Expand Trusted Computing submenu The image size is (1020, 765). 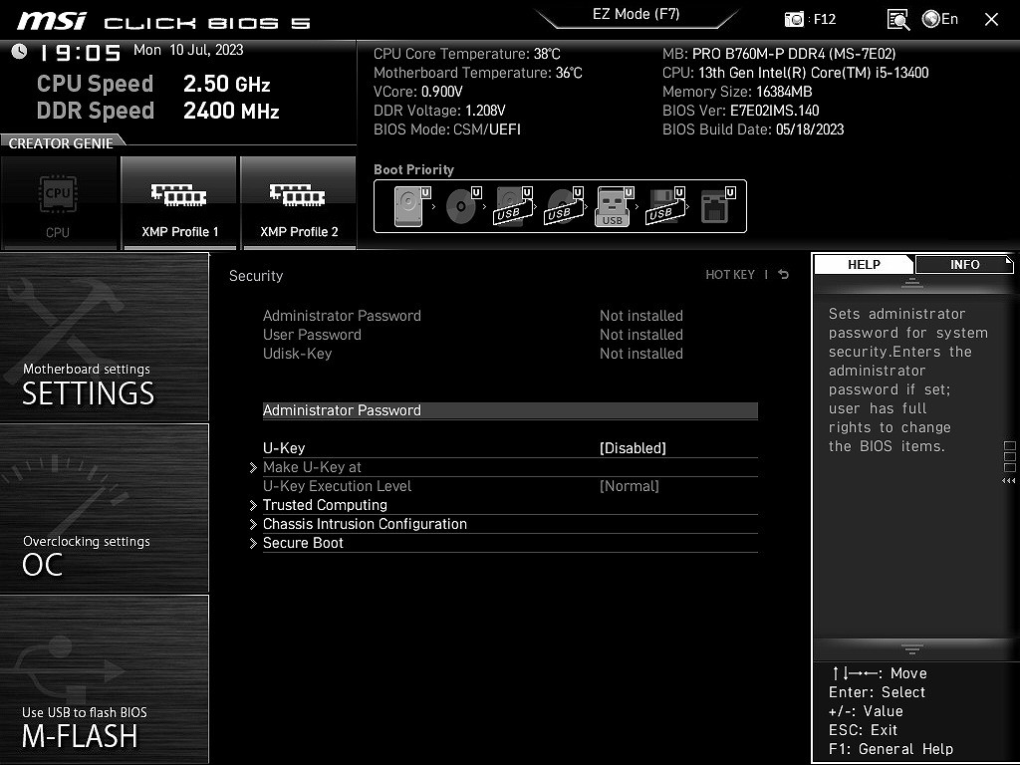click(325, 505)
